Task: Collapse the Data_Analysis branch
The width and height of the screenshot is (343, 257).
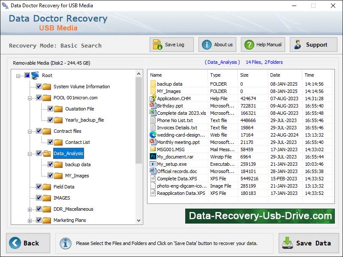Action: (30, 153)
